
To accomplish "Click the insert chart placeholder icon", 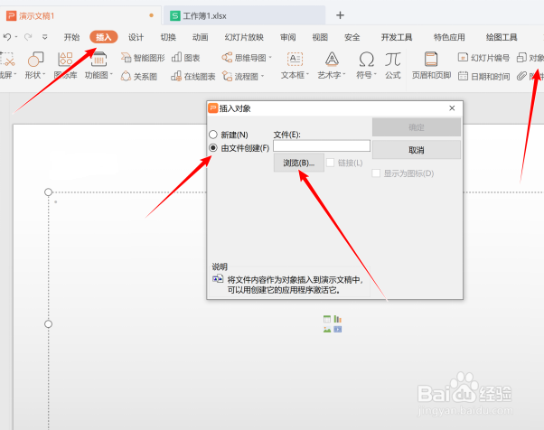I will click(x=338, y=319).
